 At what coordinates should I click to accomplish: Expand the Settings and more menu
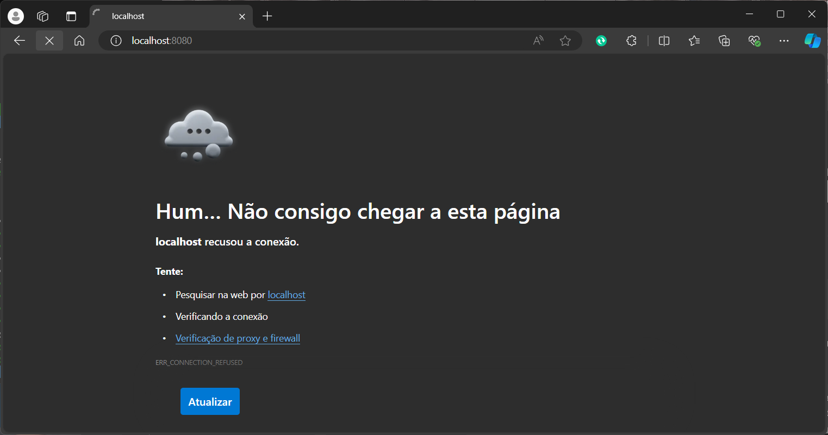coord(783,41)
